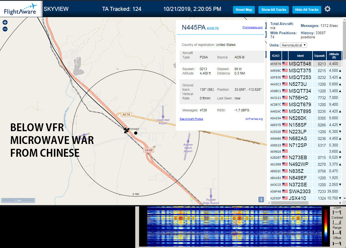Click Hide All Tracks button
This screenshot has height=248, width=346.
[307, 10]
